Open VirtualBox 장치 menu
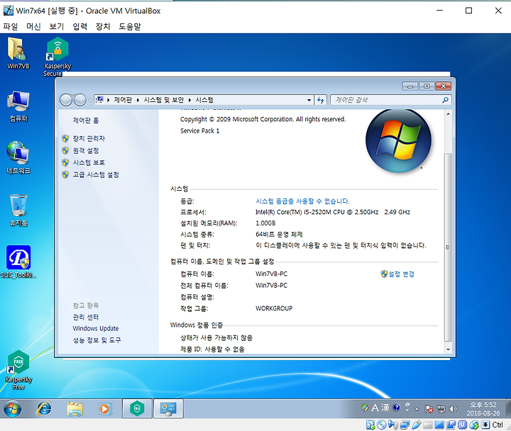 point(103,26)
